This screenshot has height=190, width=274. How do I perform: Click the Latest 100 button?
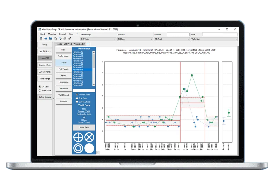(45, 58)
